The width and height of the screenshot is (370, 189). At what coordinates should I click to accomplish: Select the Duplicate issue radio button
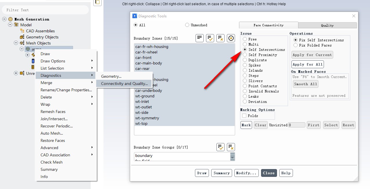[x=245, y=60]
